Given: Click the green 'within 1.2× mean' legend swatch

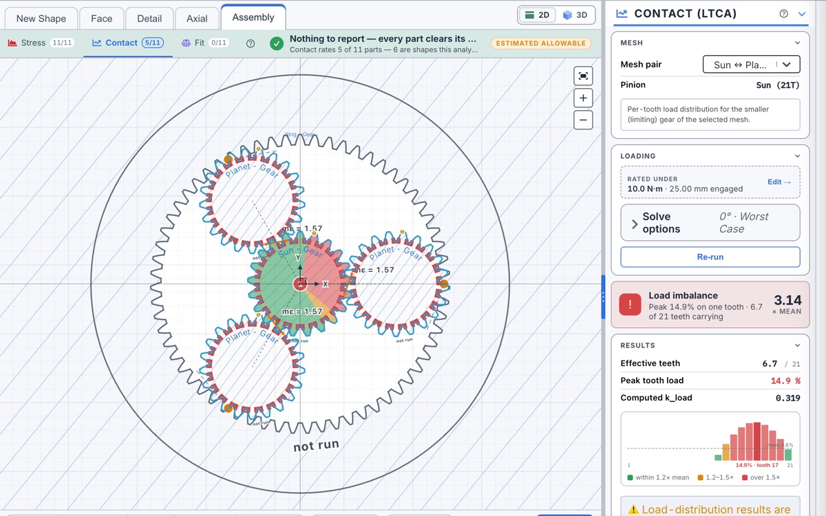Looking at the screenshot, I should [x=631, y=477].
